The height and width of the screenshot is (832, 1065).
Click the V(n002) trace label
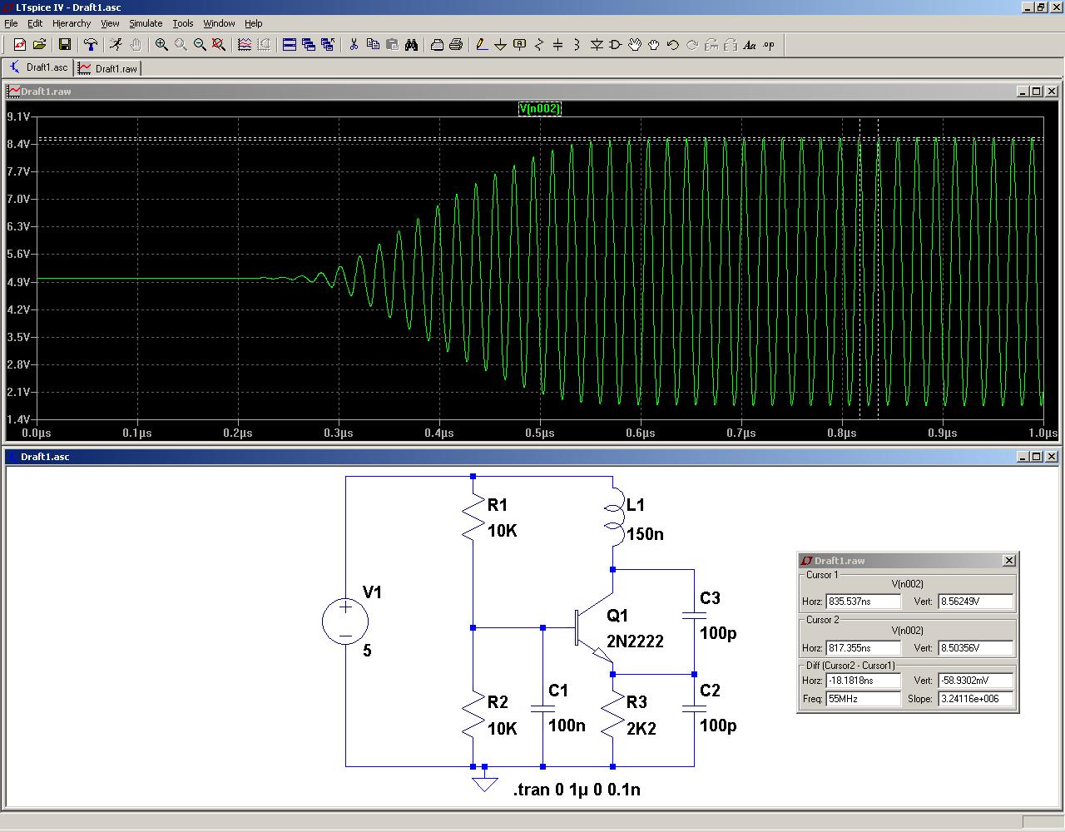(539, 108)
